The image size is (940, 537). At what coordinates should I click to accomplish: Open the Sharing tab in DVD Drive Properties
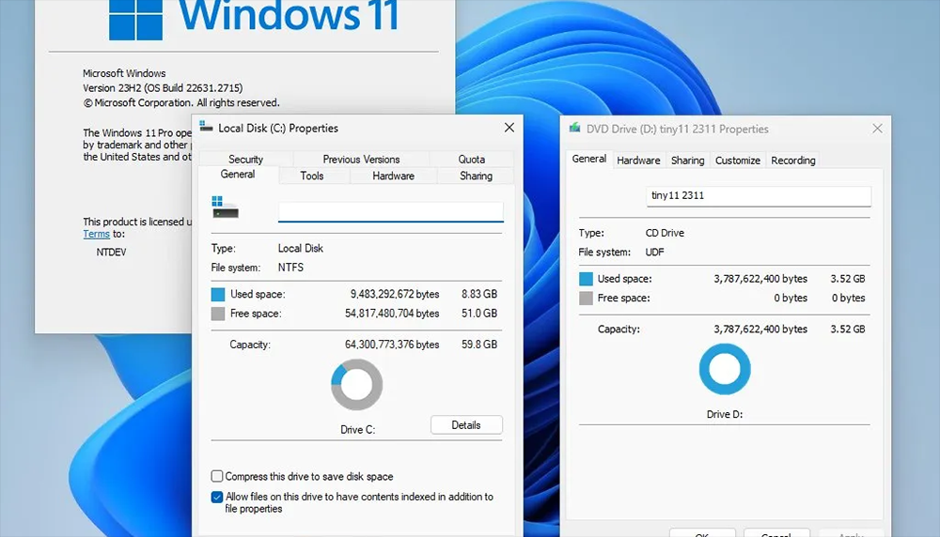coord(688,161)
